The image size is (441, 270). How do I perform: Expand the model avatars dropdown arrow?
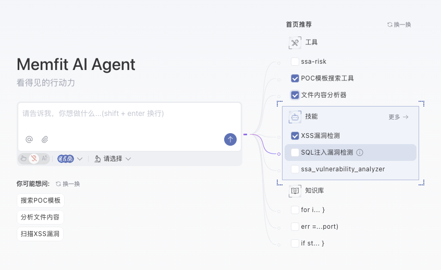click(80, 159)
